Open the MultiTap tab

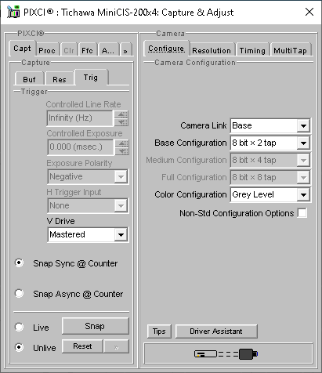(291, 50)
